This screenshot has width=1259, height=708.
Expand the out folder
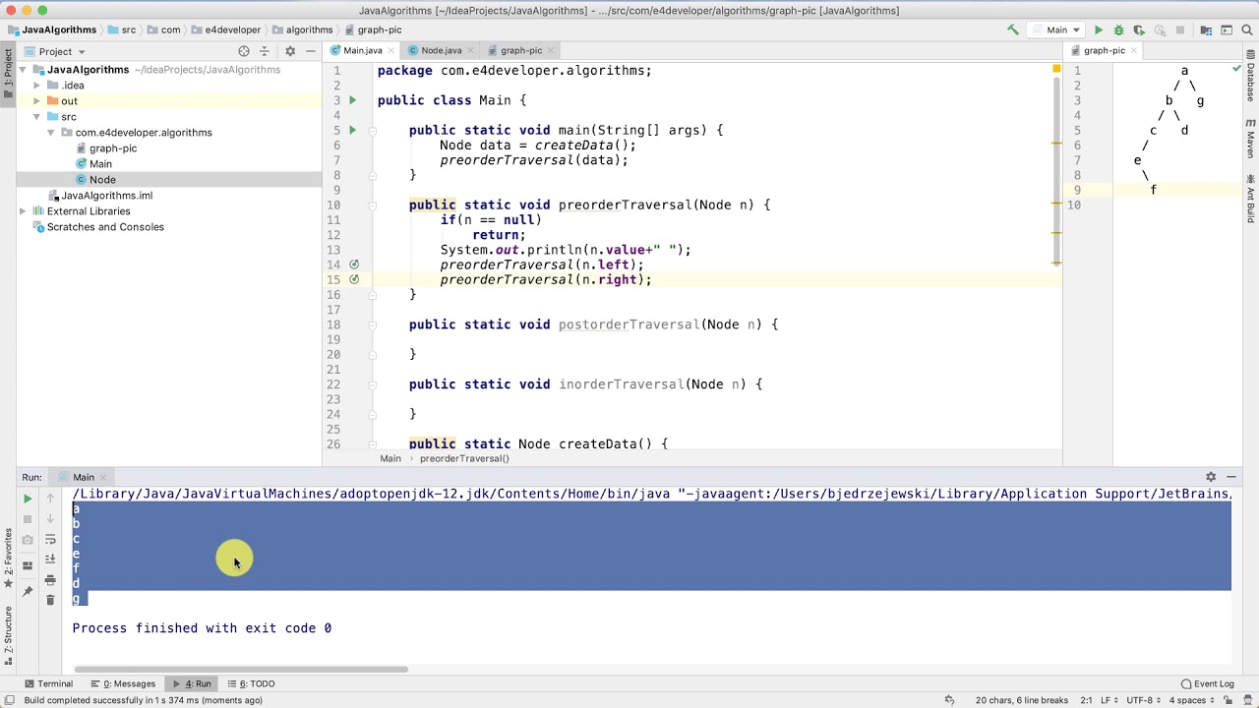pyautogui.click(x=37, y=101)
